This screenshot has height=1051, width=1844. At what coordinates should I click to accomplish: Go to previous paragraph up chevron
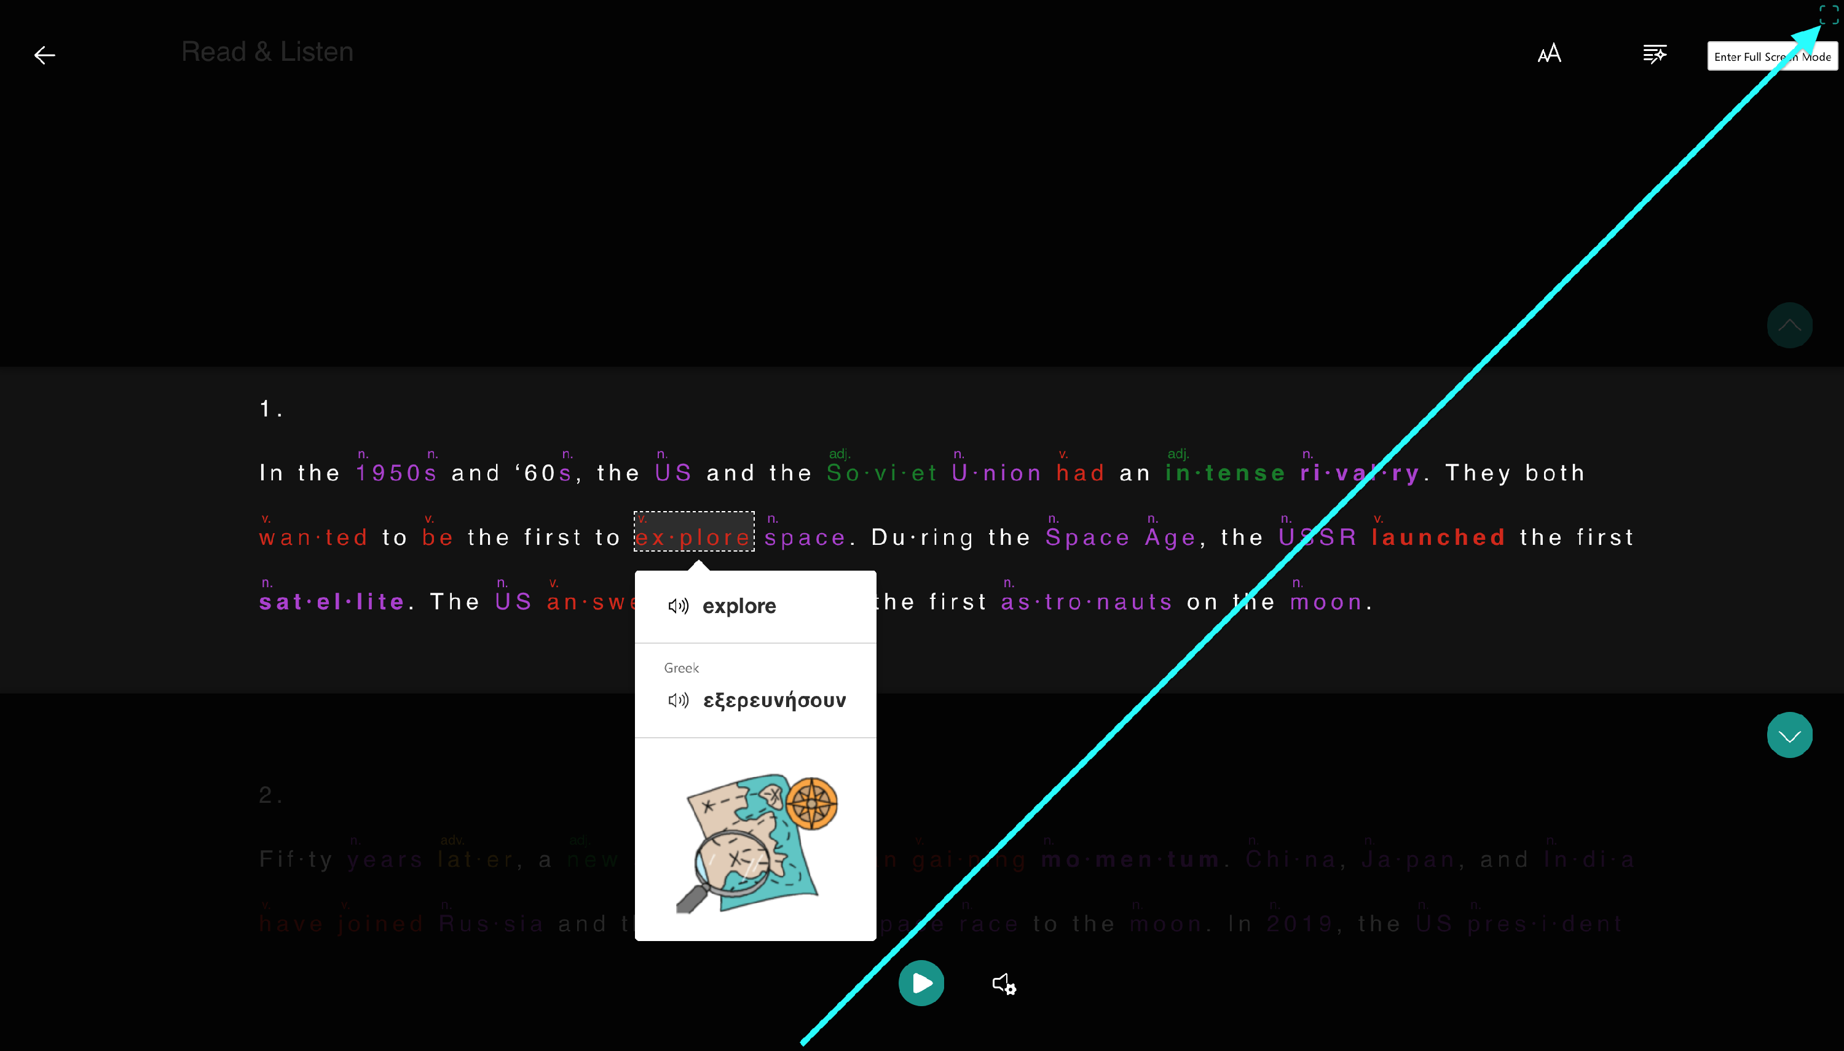(x=1789, y=326)
